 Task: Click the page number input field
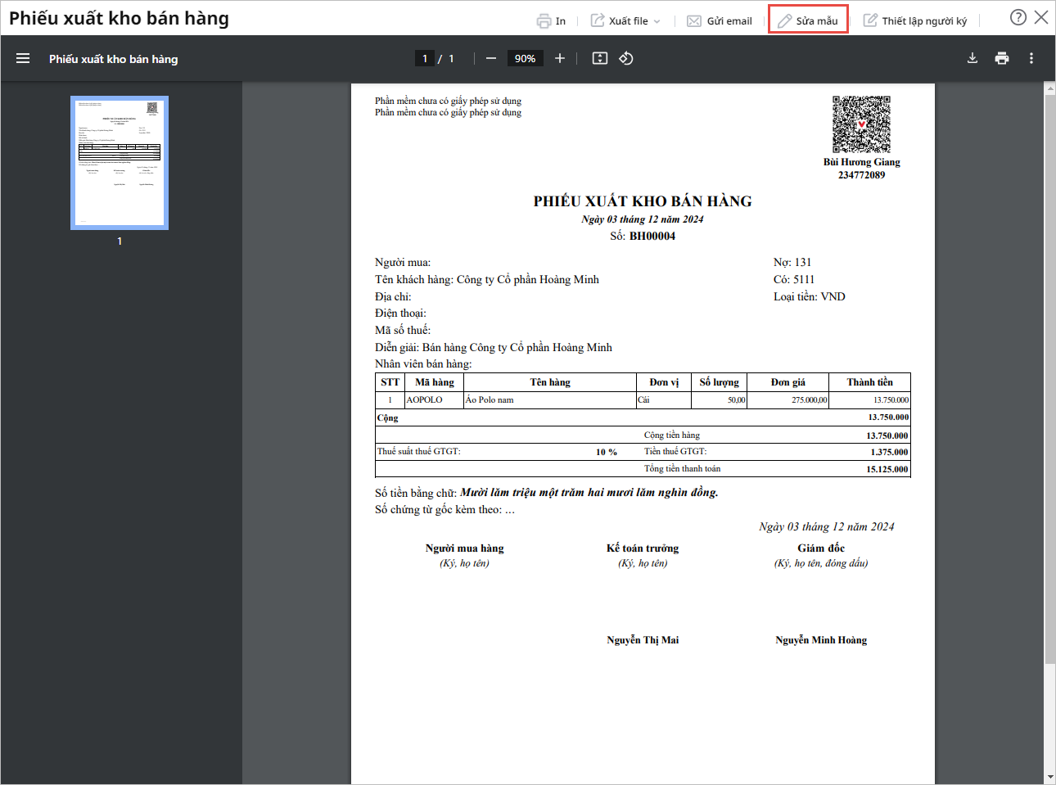pyautogui.click(x=425, y=58)
